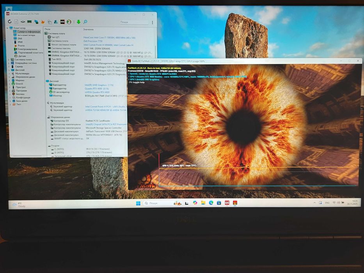The image size is (364, 273).
Task: Open File Explorer from the taskbar
Action: pos(203,203)
